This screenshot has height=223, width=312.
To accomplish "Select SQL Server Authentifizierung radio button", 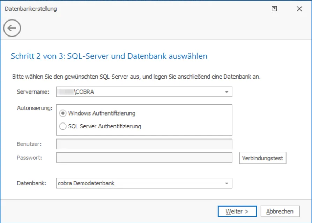I will point(63,126).
